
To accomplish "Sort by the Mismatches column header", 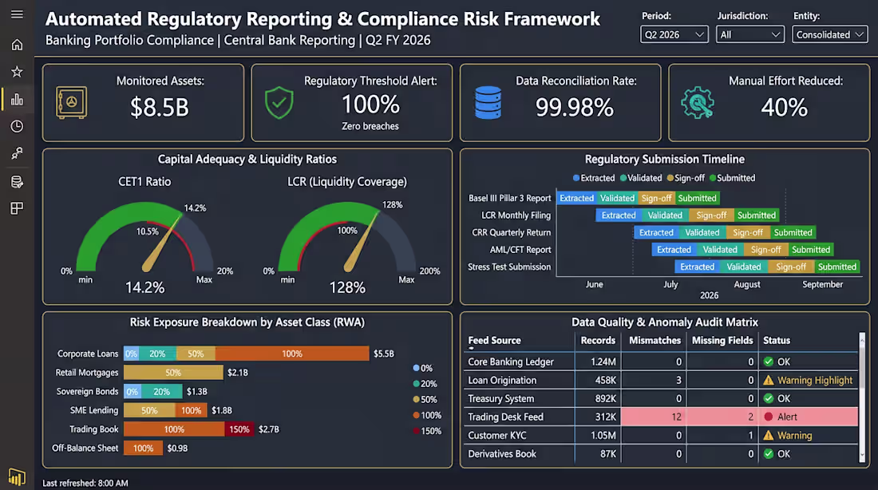I will (x=655, y=341).
